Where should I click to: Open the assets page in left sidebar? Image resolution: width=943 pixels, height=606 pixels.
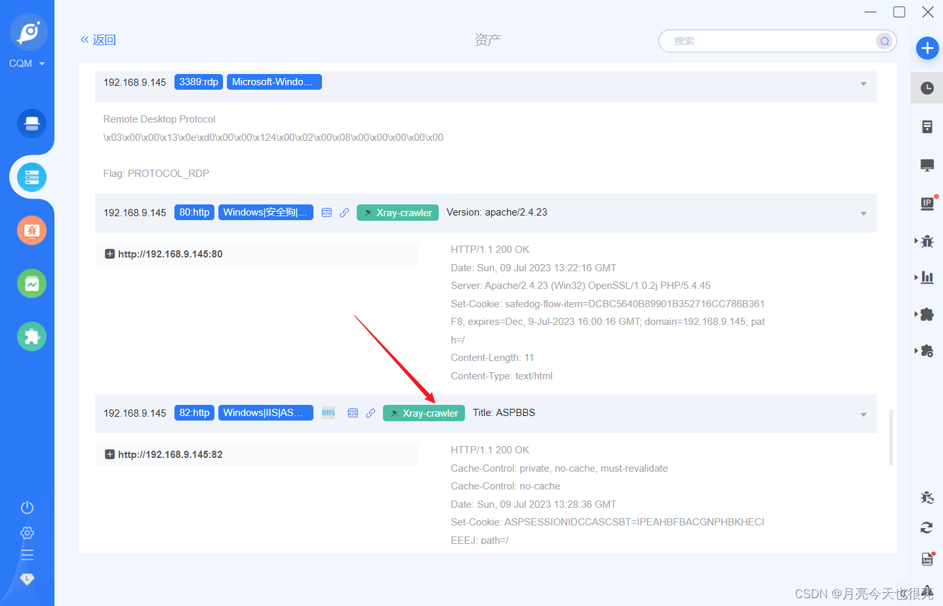[31, 177]
